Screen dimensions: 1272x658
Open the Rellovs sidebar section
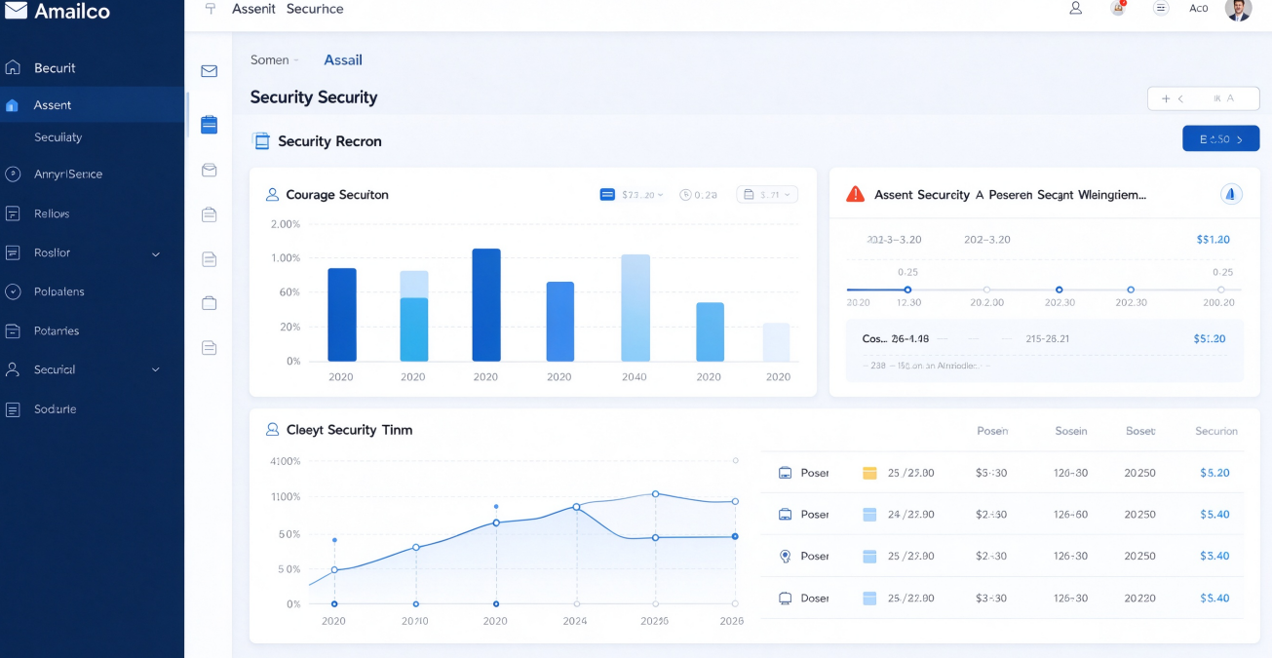[52, 213]
